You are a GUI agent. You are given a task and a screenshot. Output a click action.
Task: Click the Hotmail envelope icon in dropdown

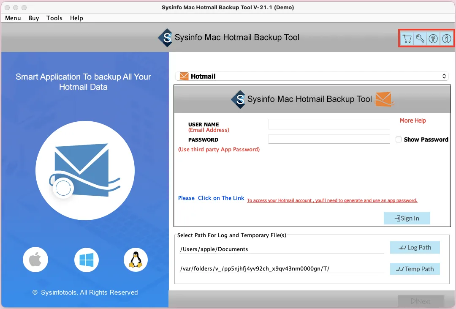(184, 76)
